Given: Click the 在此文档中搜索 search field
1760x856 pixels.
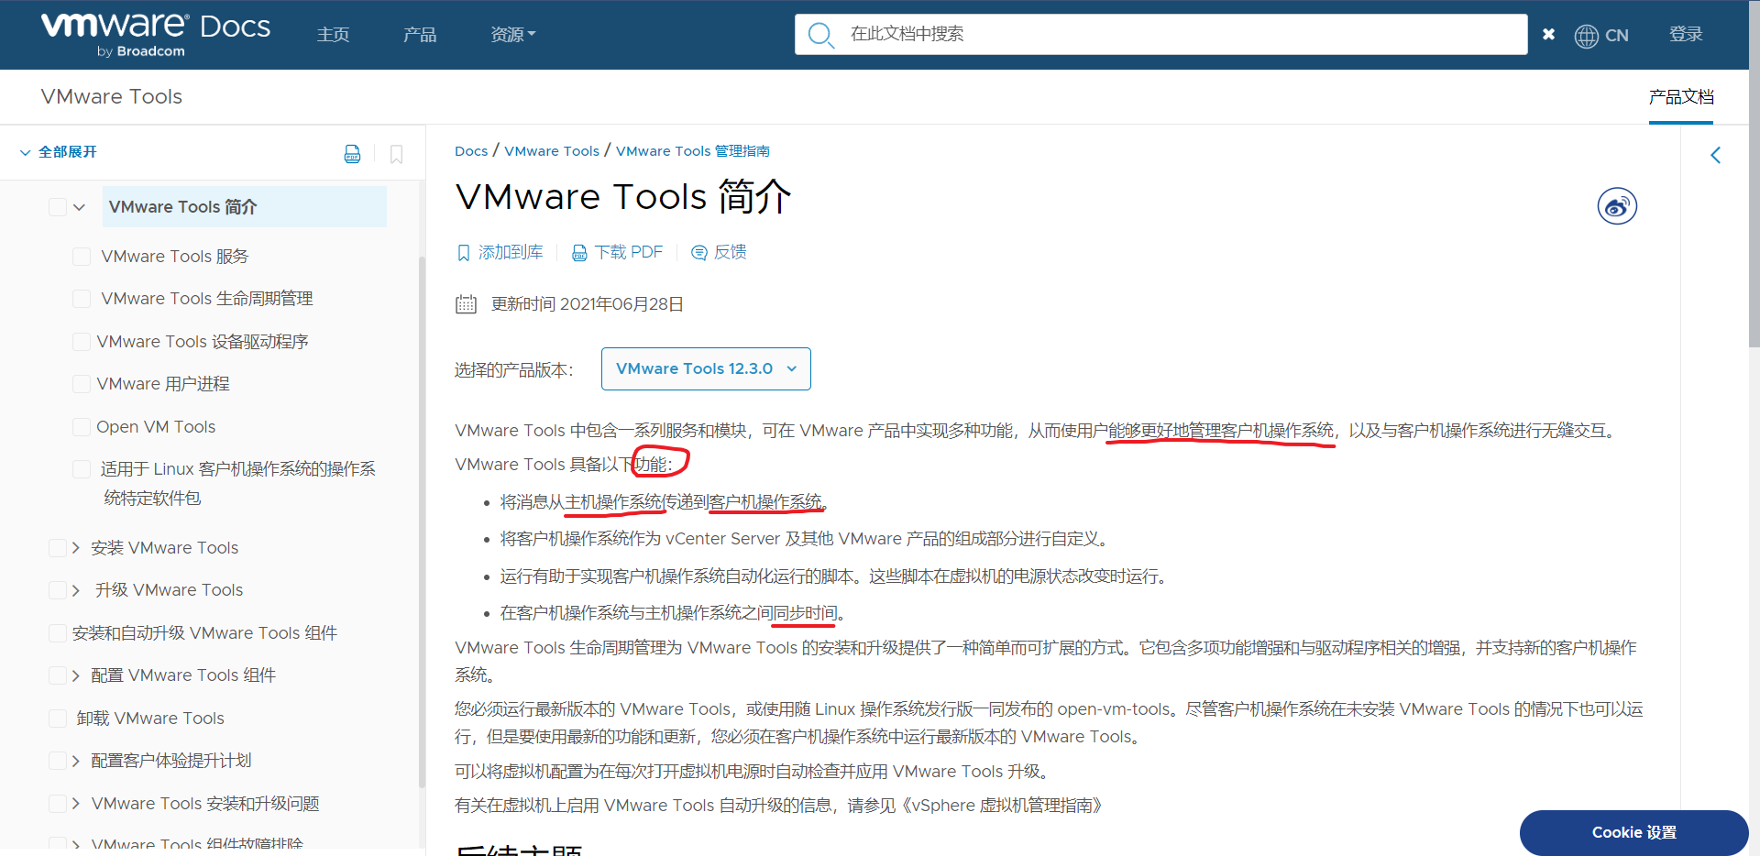Looking at the screenshot, I should (1160, 35).
